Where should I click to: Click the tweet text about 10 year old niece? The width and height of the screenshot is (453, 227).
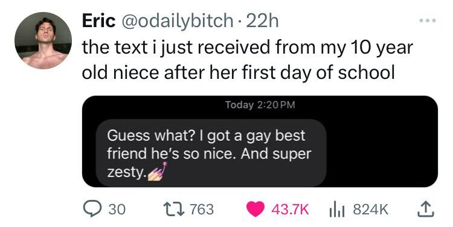pyautogui.click(x=248, y=60)
